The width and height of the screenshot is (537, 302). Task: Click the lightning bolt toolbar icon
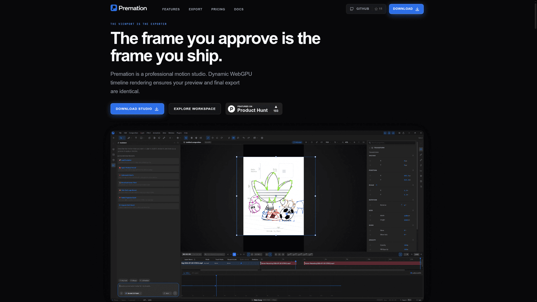pos(229,138)
